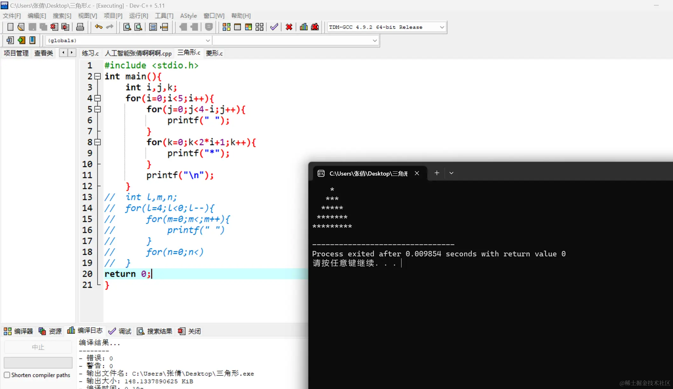Open the terminal tab list chevron
The height and width of the screenshot is (389, 673).
click(451, 173)
